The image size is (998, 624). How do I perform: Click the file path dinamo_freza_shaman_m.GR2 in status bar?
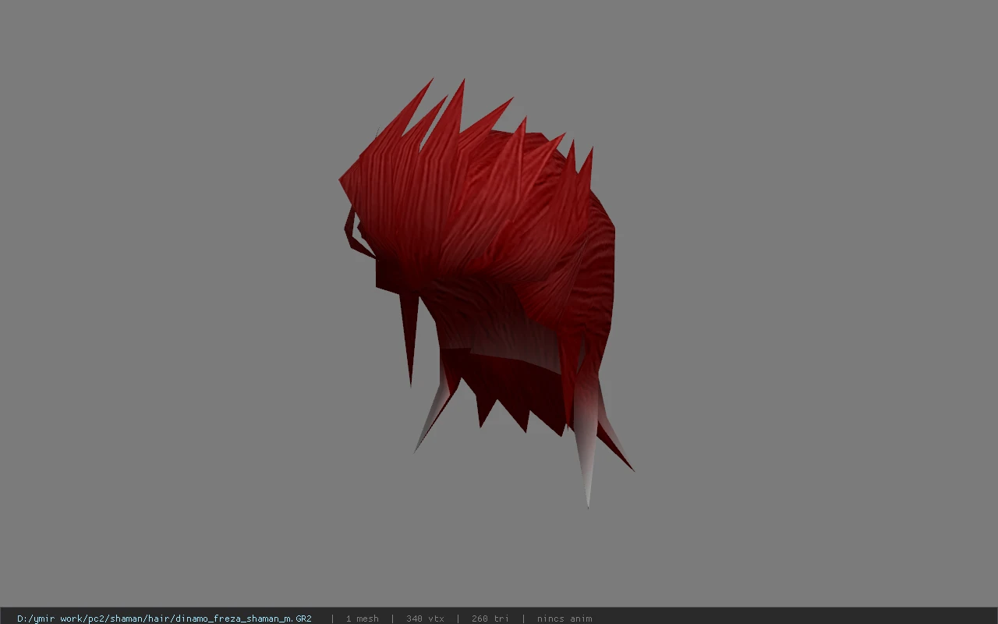[165, 619]
